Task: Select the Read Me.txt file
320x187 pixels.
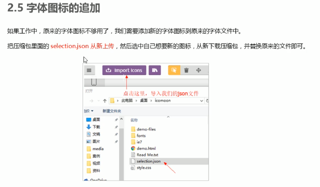Action: pyautogui.click(x=147, y=154)
